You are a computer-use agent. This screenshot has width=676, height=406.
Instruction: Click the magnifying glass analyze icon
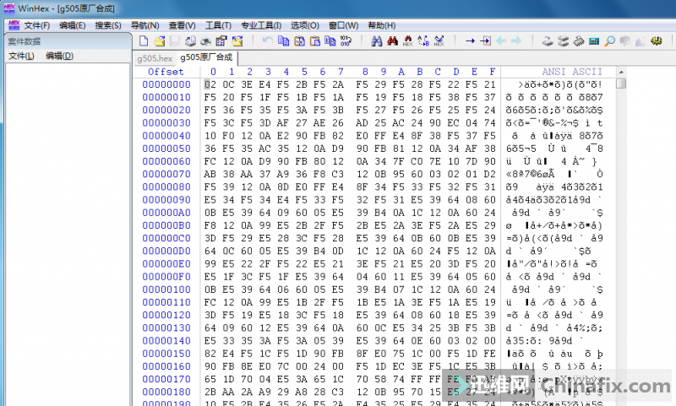[x=609, y=41]
